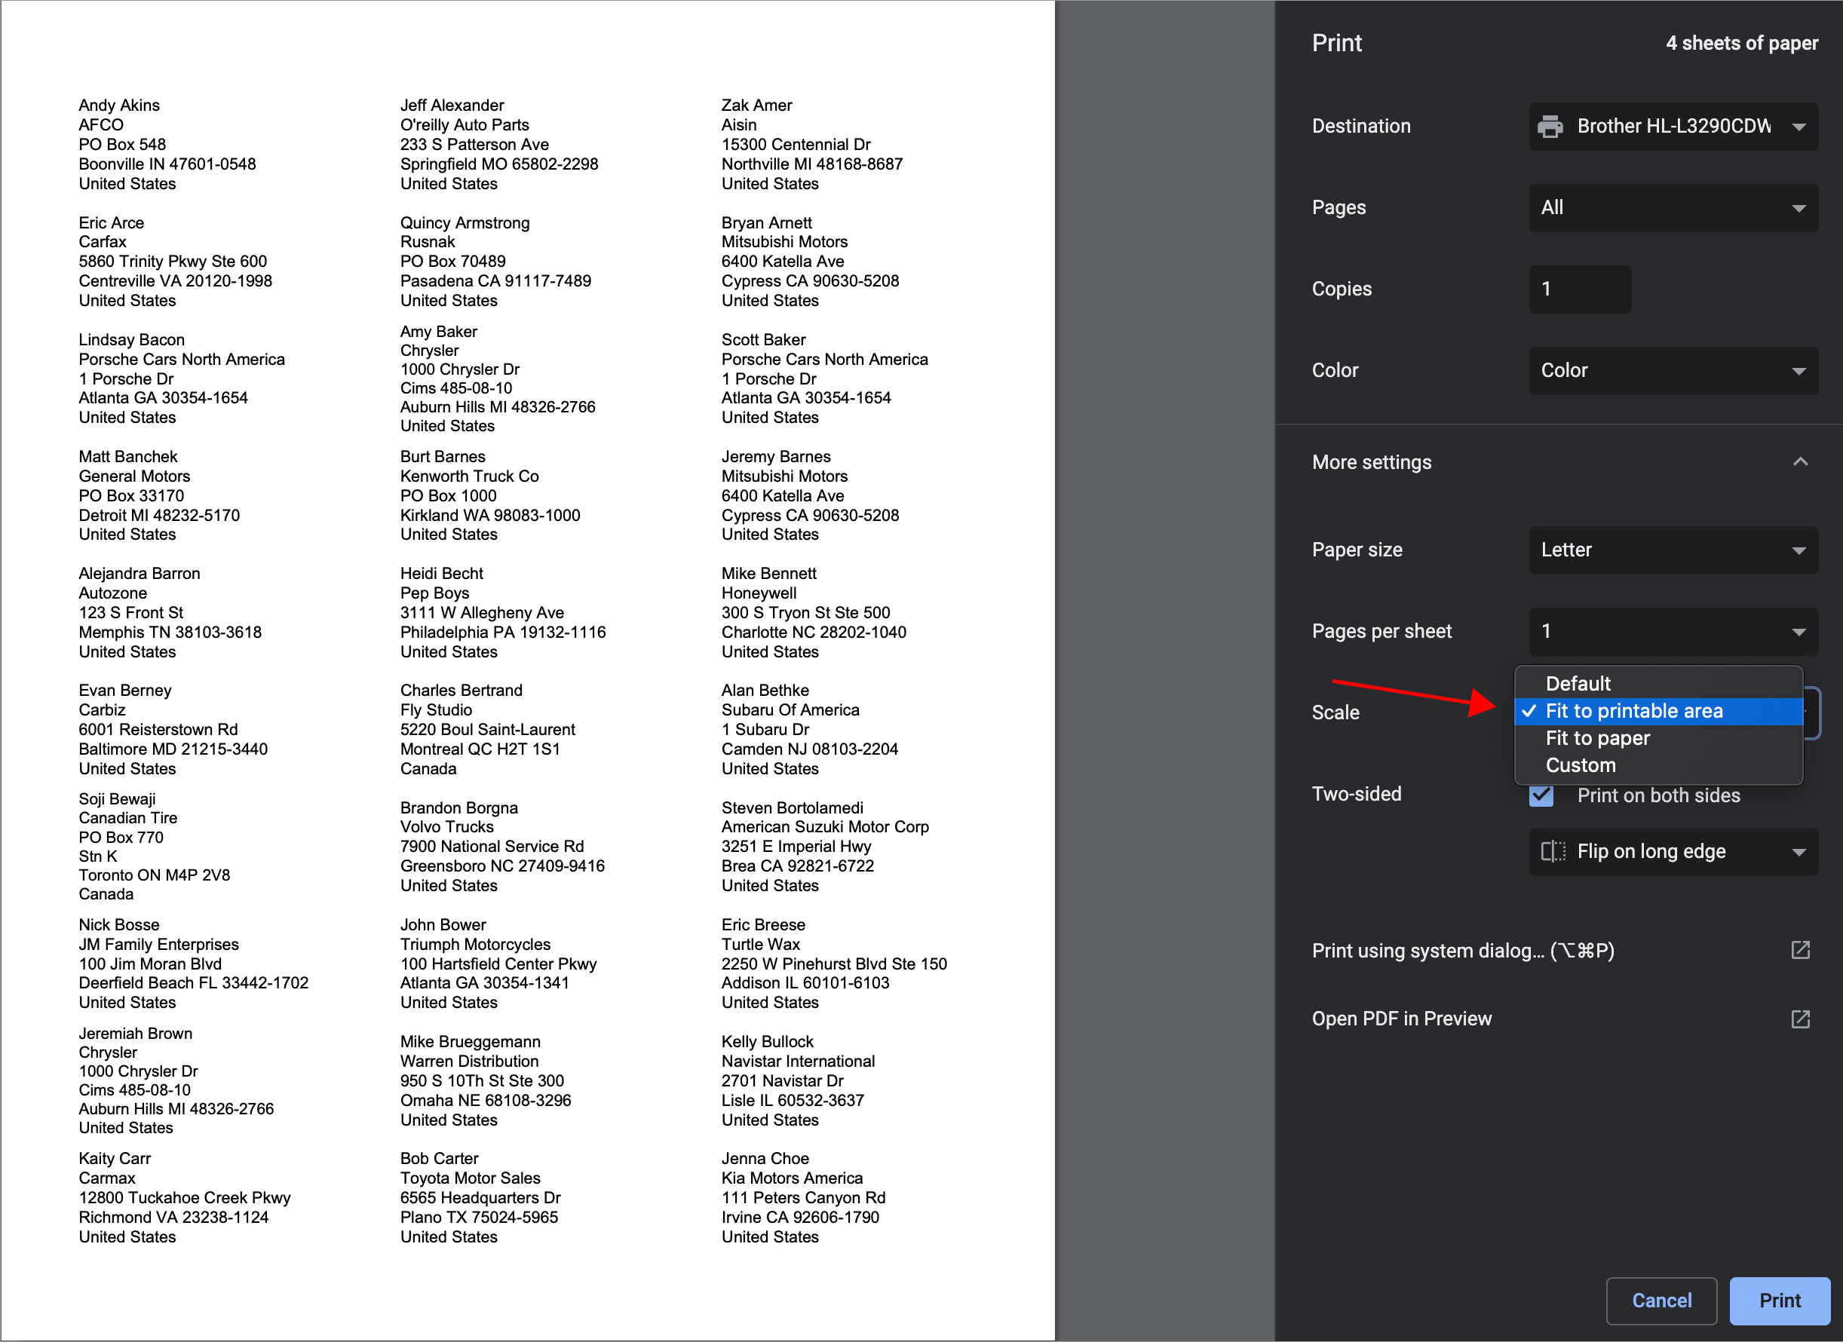The height and width of the screenshot is (1342, 1843).
Task: Click 'Canadian Tire' in the preview
Action: pos(128,818)
